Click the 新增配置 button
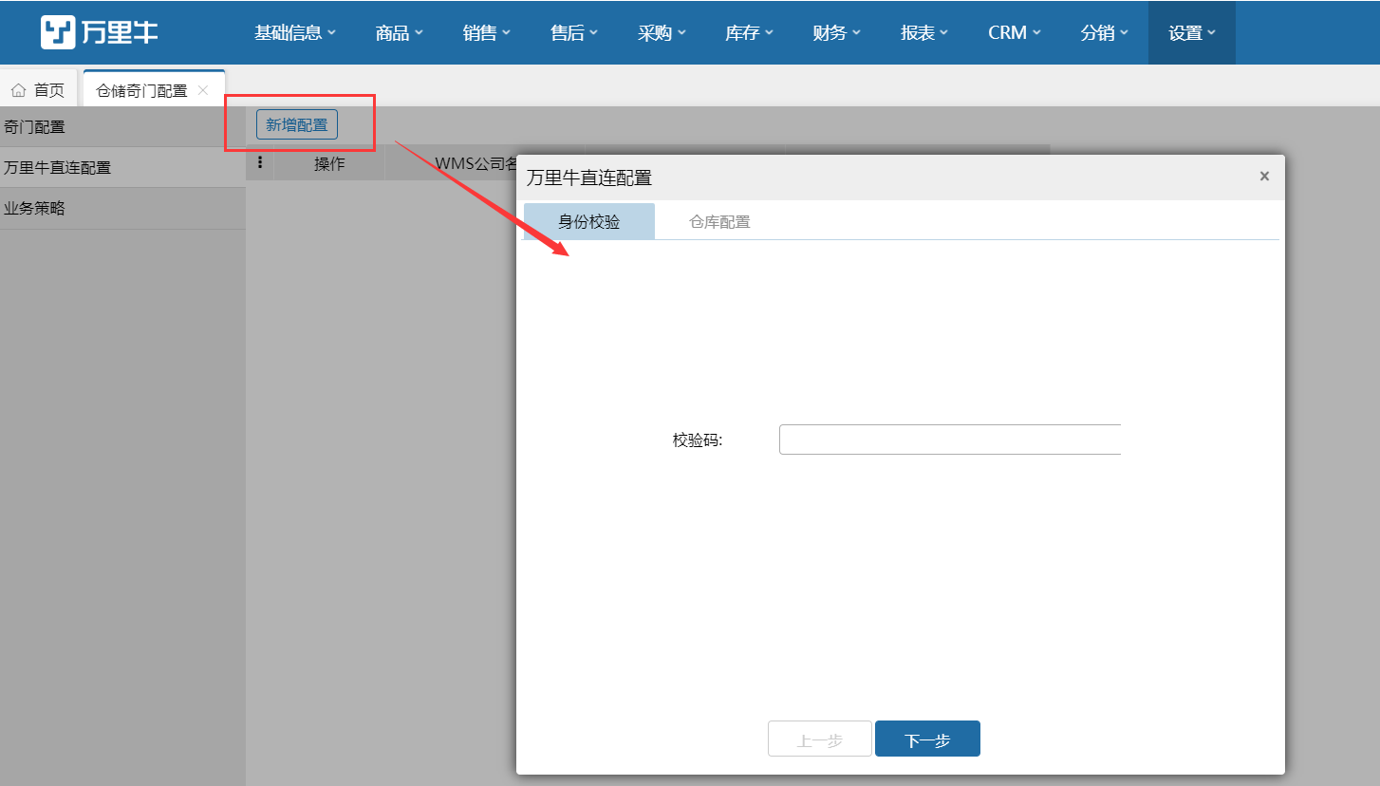1380x786 pixels. click(297, 124)
